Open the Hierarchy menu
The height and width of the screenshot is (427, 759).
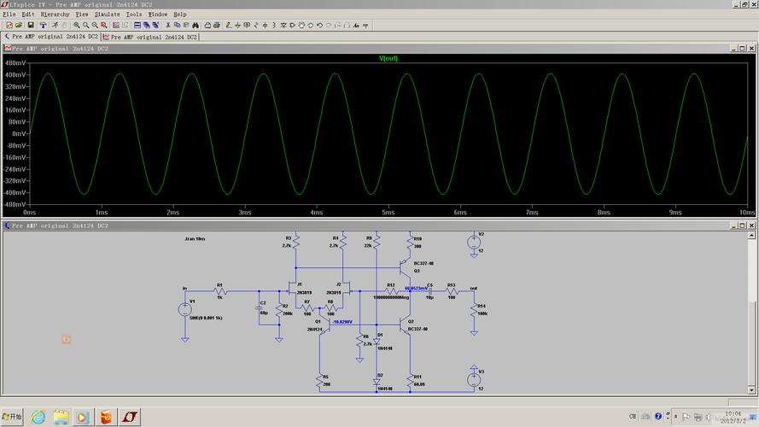[54, 15]
